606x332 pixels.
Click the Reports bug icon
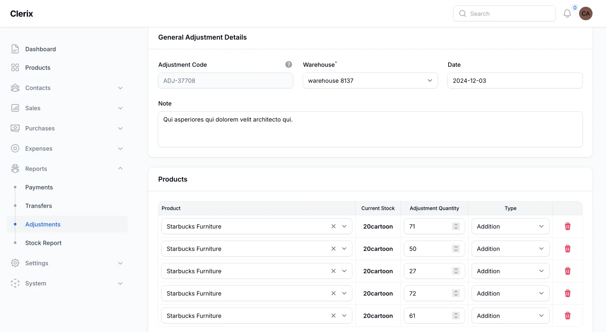(x=15, y=169)
